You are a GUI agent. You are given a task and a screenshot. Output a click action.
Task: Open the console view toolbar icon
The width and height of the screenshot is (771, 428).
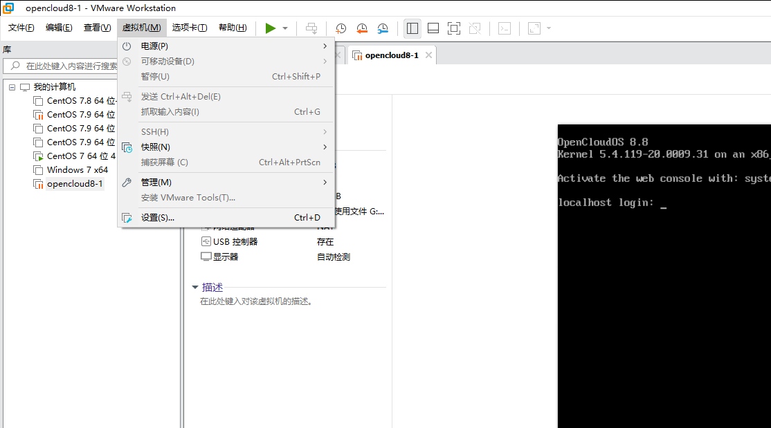click(x=505, y=28)
